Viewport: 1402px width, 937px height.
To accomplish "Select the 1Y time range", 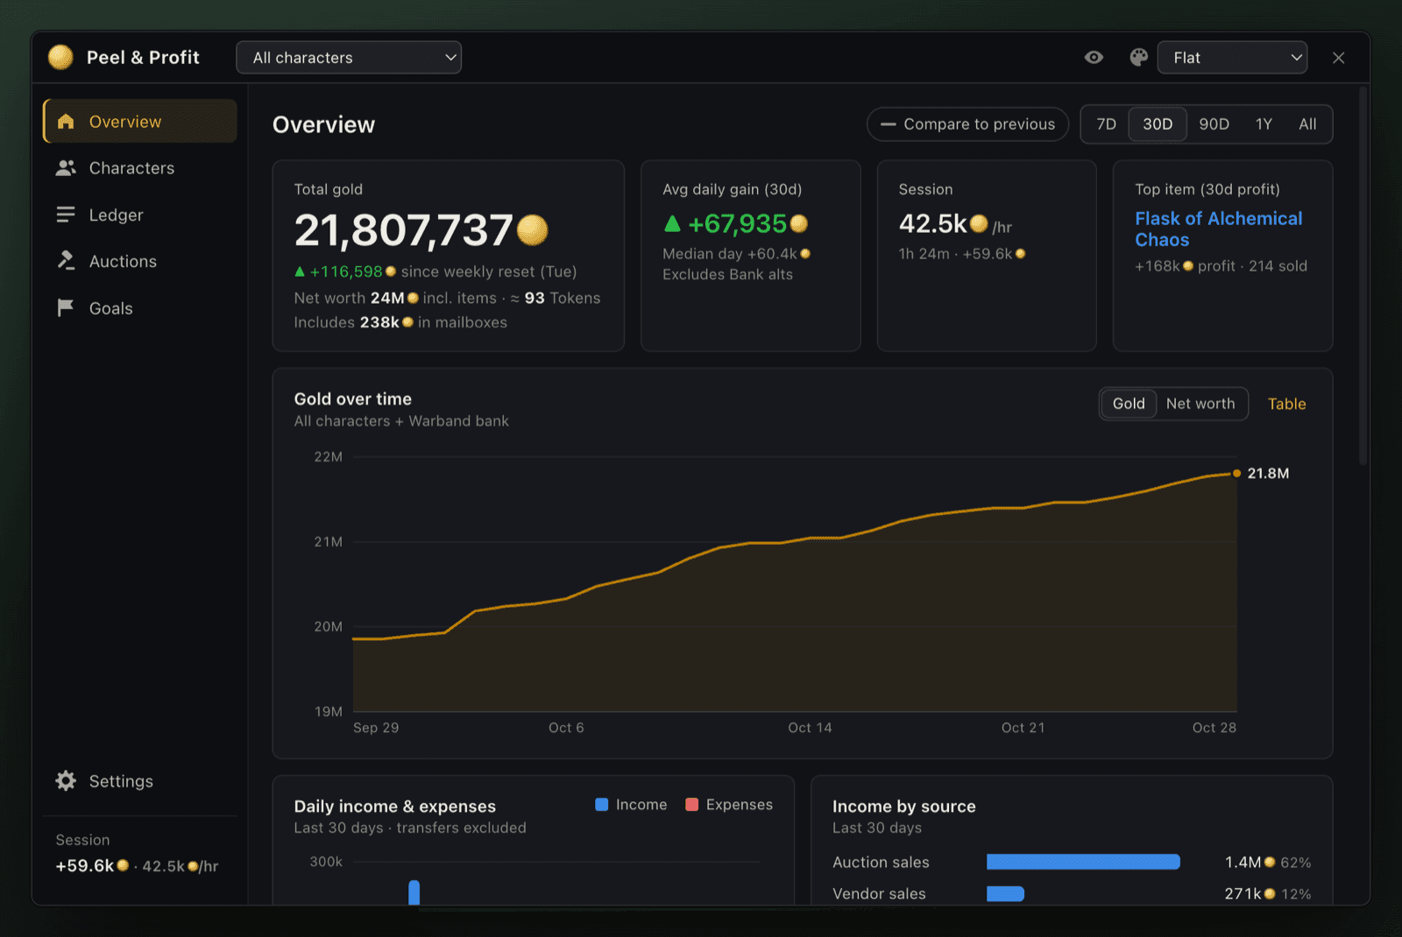I will click(1264, 124).
